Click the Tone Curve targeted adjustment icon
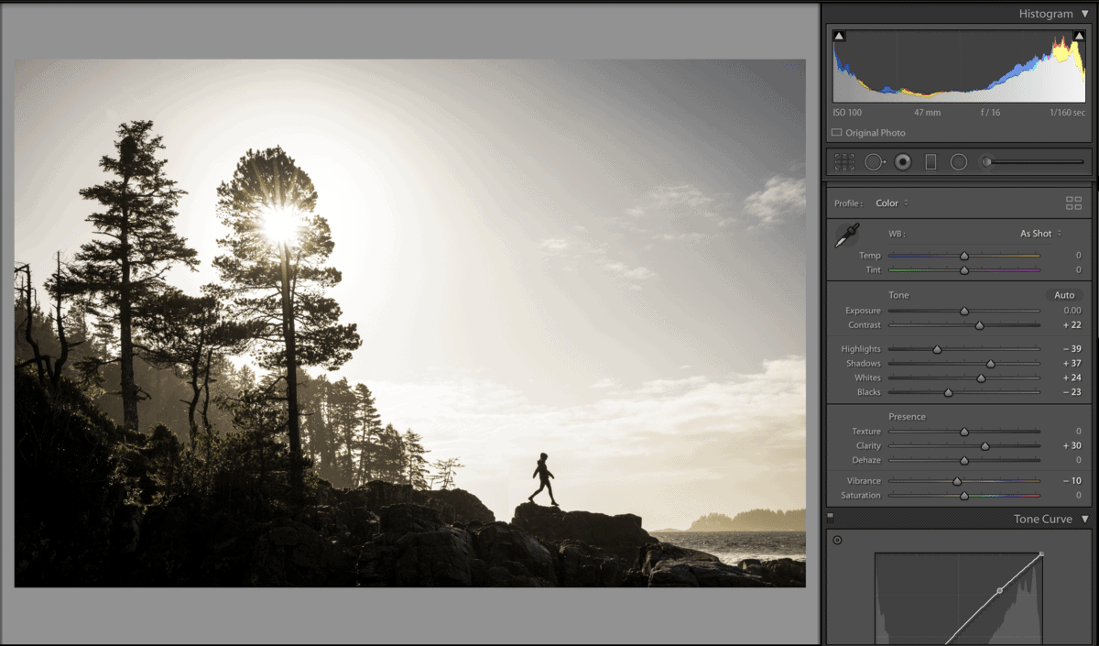This screenshot has height=646, width=1099. [837, 540]
